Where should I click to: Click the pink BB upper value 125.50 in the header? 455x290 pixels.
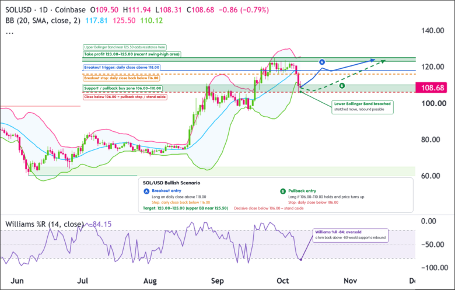[124, 20]
